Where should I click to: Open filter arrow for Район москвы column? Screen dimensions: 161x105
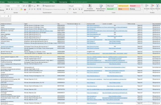151,24
